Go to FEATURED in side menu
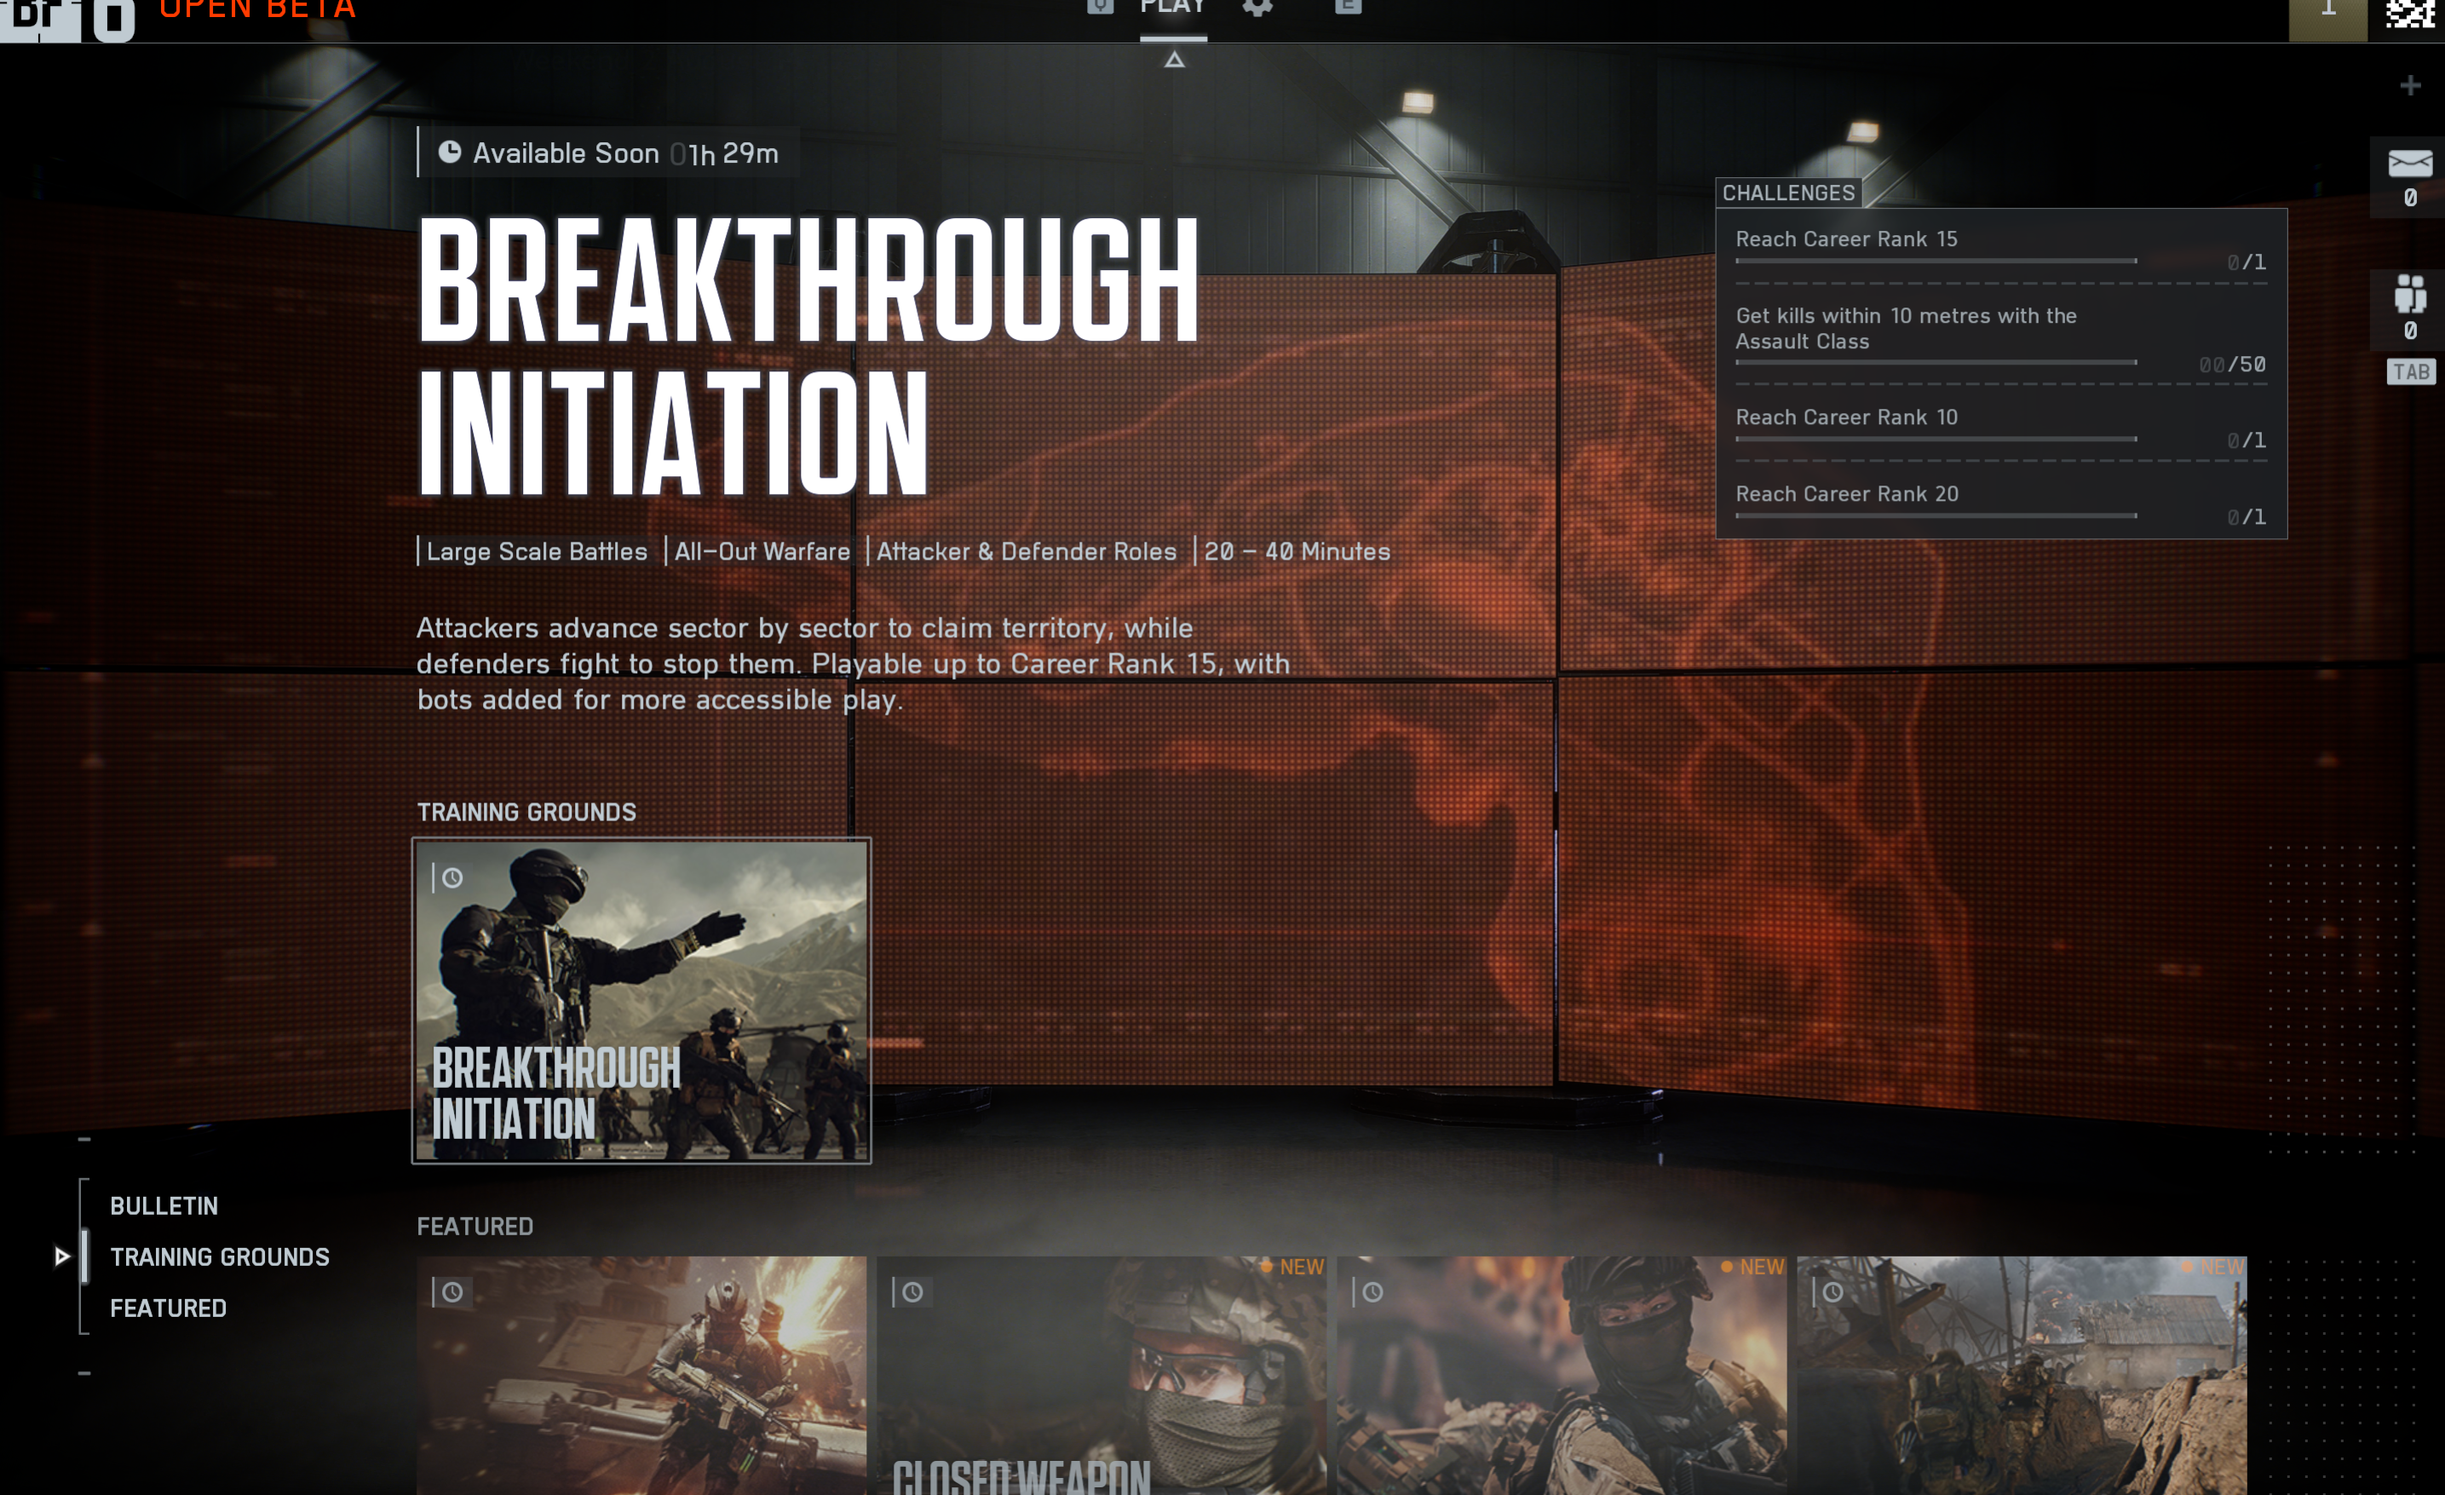Image resolution: width=2445 pixels, height=1495 pixels. click(169, 1308)
